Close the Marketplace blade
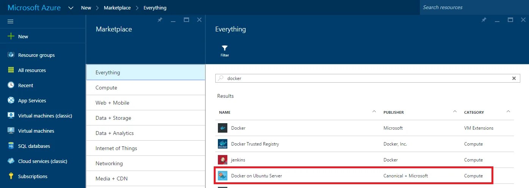The width and height of the screenshot is (529, 188). pos(199,20)
